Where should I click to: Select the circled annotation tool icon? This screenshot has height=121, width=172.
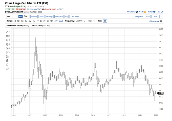coord(7,48)
